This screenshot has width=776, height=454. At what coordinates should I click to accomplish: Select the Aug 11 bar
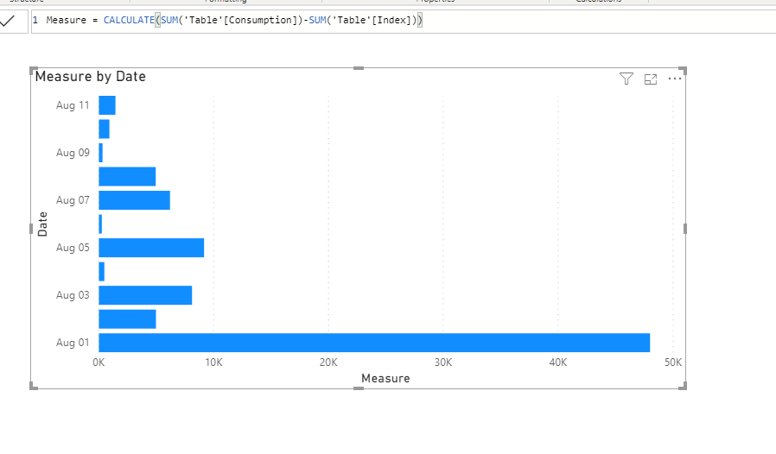pyautogui.click(x=107, y=105)
